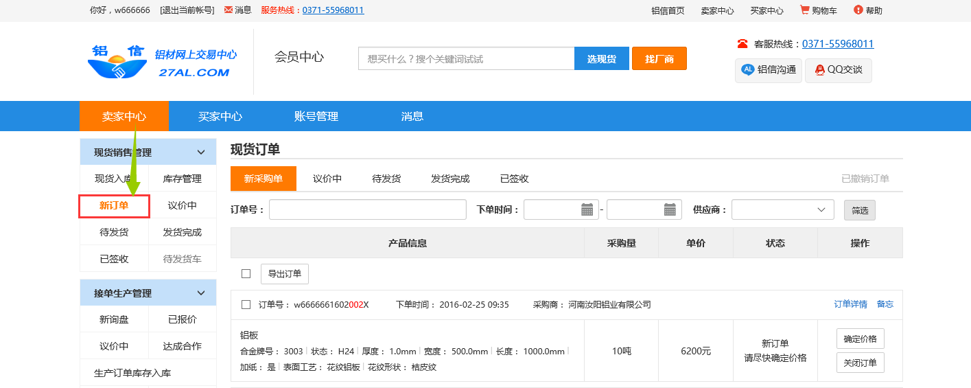Open the 供应商 supplier dropdown

pyautogui.click(x=782, y=210)
